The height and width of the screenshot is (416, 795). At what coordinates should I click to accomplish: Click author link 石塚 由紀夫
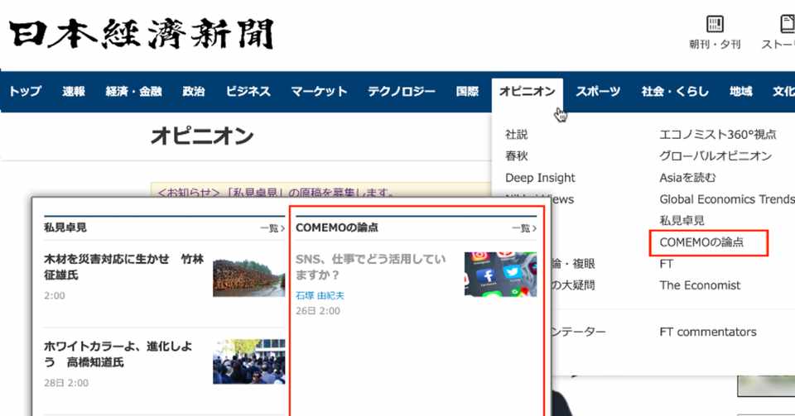pyautogui.click(x=320, y=295)
